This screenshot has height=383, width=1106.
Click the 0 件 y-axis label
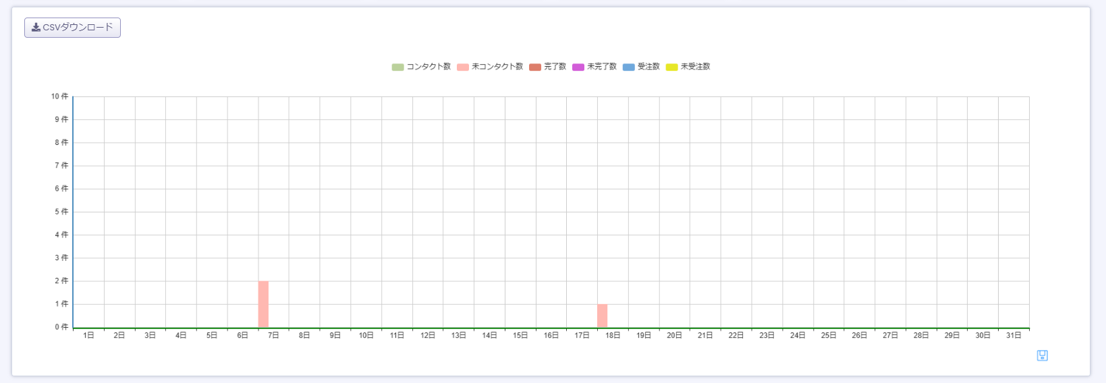[x=61, y=327]
